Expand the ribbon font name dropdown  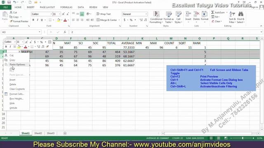[x=51, y=14]
